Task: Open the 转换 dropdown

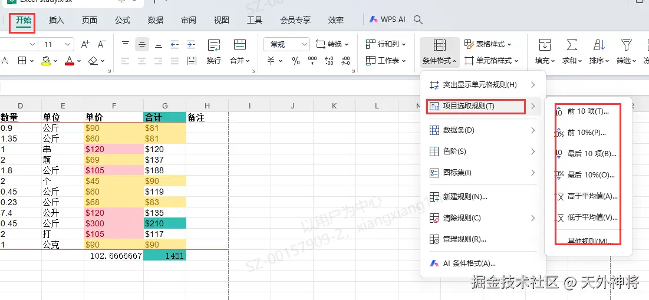Action: point(332,44)
